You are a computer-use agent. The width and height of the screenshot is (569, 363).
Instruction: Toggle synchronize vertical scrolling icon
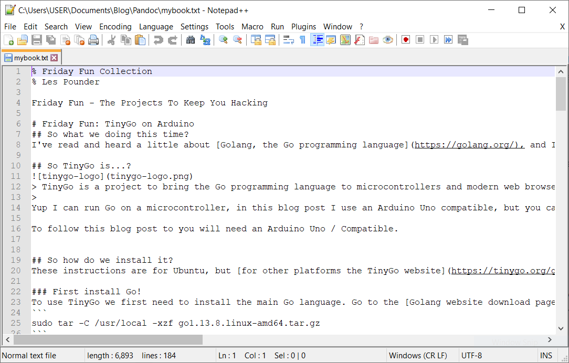coord(256,40)
